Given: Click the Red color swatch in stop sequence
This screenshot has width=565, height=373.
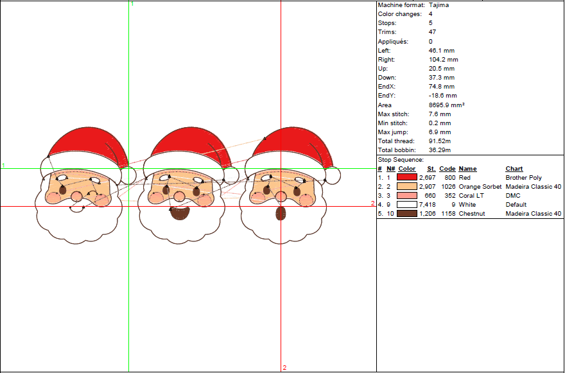Looking at the screenshot, I should coord(406,178).
